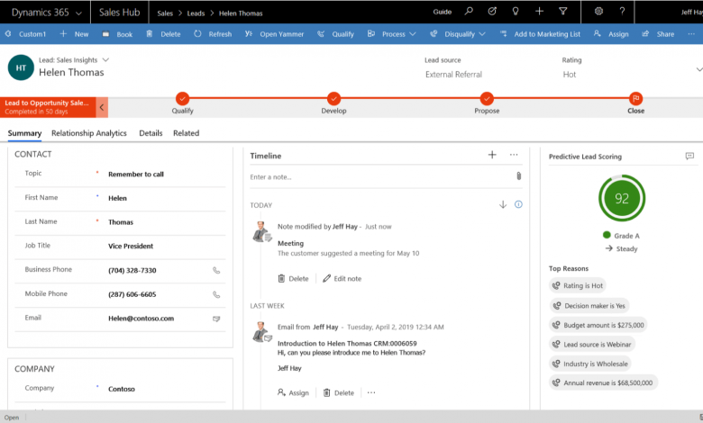703x423 pixels.
Task: Click the HT avatar circle
Action: (21, 67)
